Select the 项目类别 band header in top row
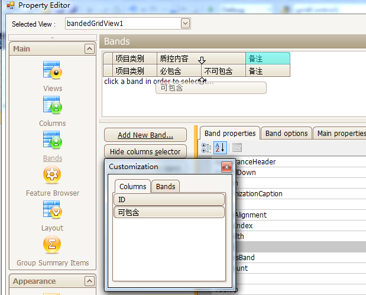This screenshot has height=295, width=366. coord(135,59)
